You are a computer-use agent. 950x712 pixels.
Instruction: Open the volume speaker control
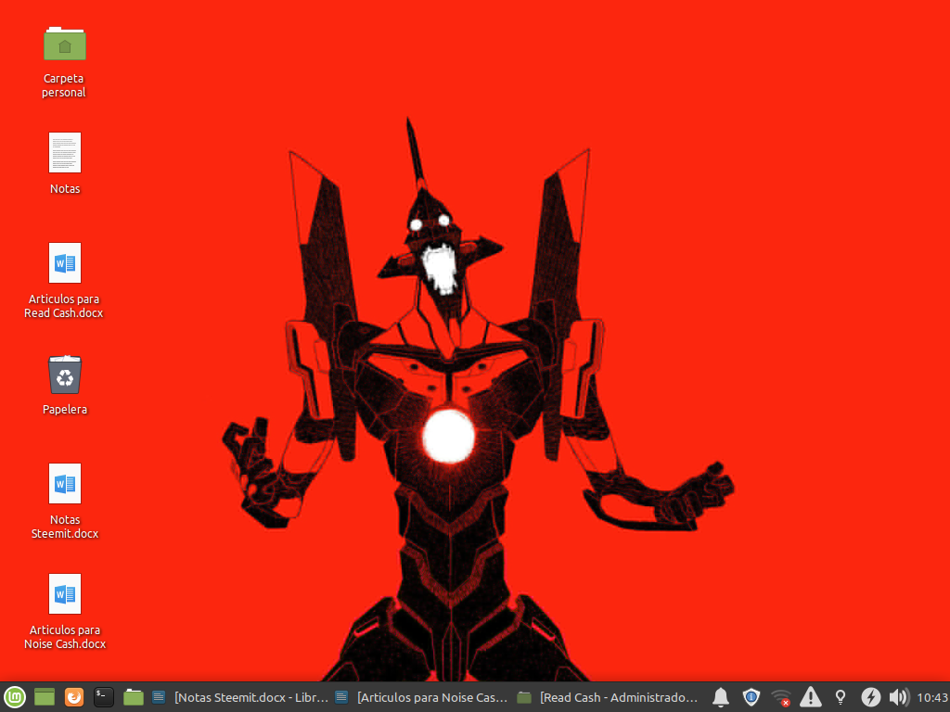click(899, 697)
